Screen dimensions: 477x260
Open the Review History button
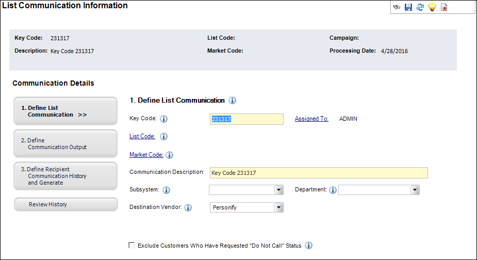tap(65, 204)
